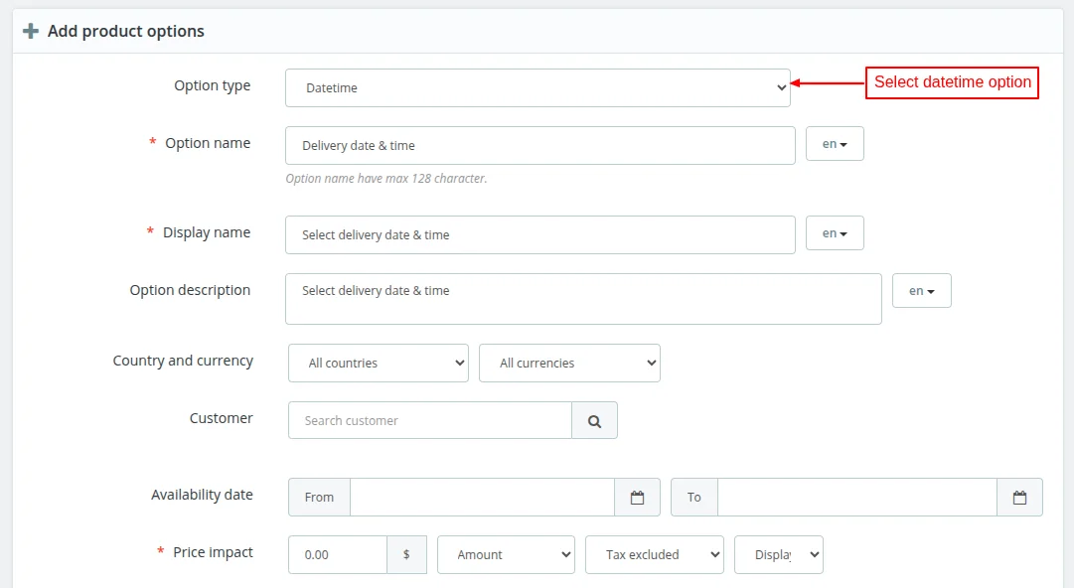
Task: Click the Option name field containing Delivery date & time
Action: (x=539, y=145)
